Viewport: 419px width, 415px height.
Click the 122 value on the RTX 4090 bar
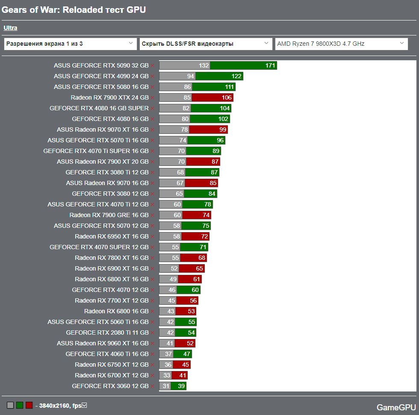pyautogui.click(x=236, y=76)
